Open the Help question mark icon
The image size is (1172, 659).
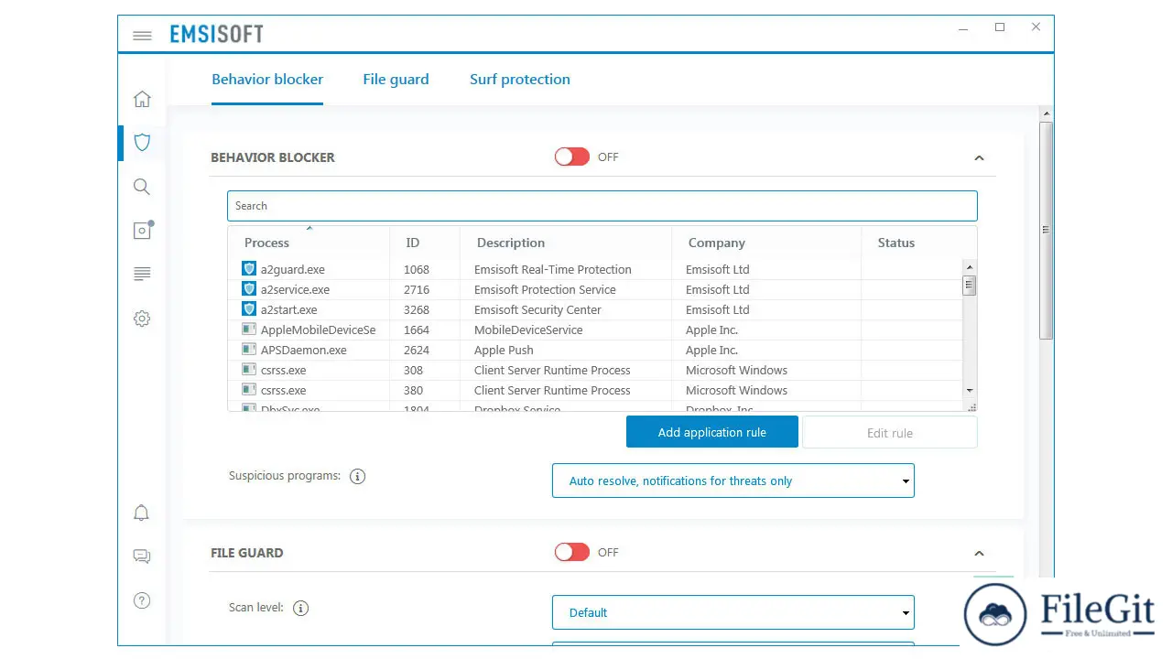142,600
